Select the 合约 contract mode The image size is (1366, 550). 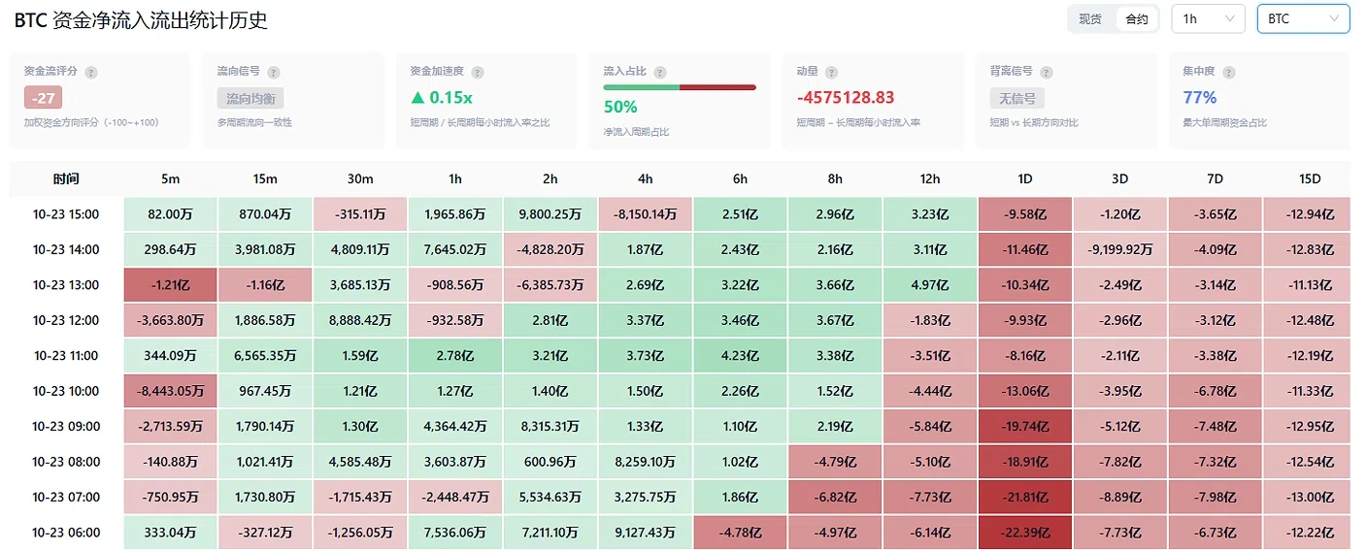(x=1136, y=18)
